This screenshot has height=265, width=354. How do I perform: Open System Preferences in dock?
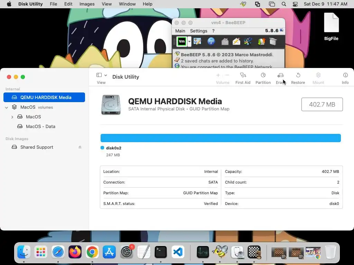coord(127,252)
